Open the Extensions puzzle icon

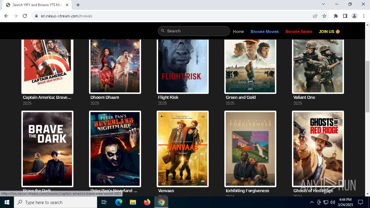click(336, 16)
